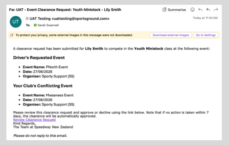The width and height of the screenshot is (229, 145).
Task: Click the 'Kind Regards,' line
Action: 24,123
